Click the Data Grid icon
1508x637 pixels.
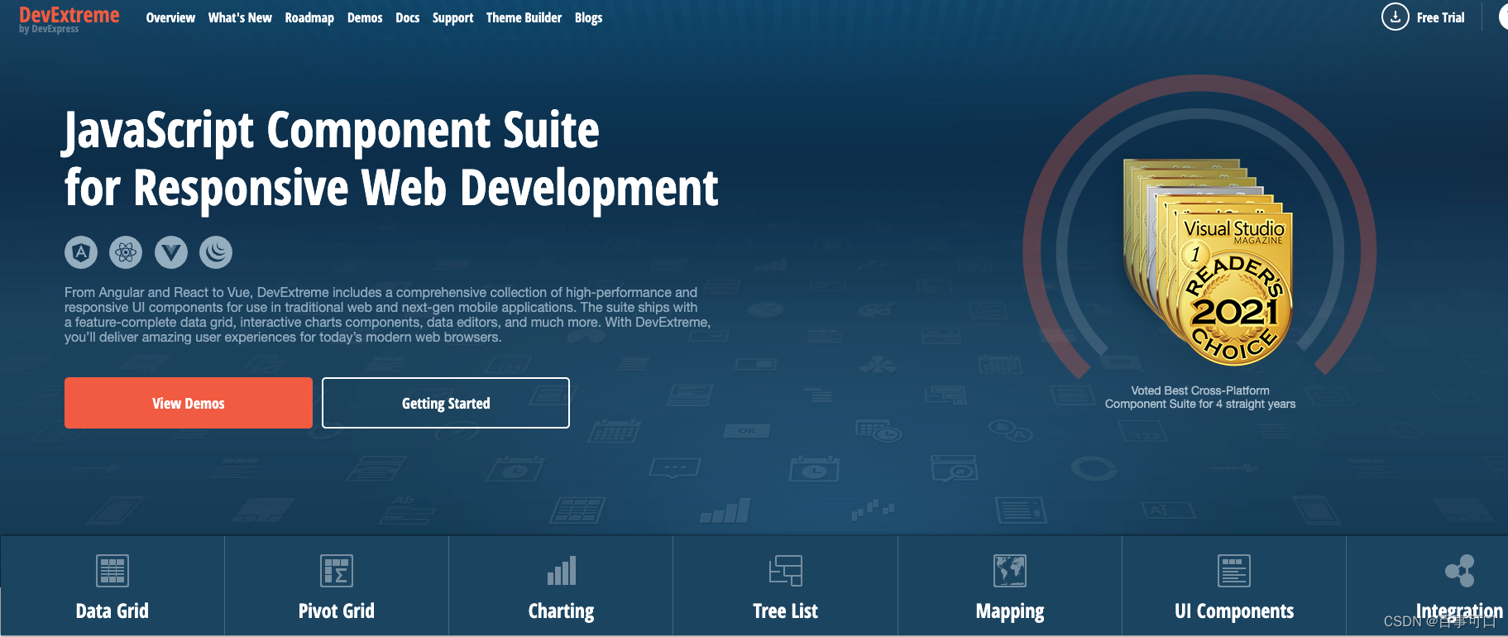pos(113,571)
